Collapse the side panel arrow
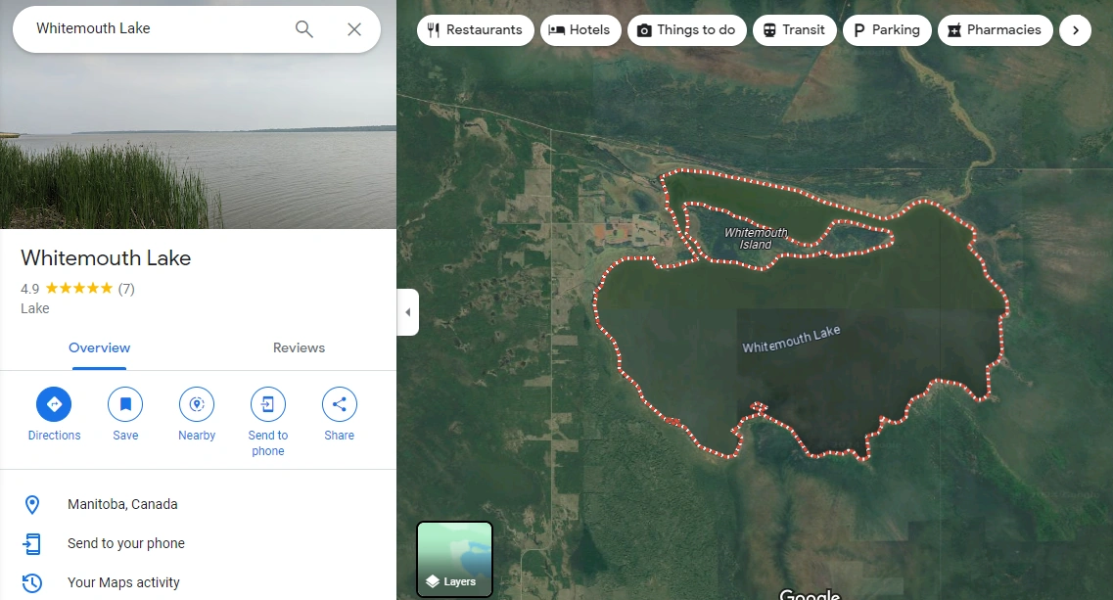The height and width of the screenshot is (600, 1113). pos(407,311)
